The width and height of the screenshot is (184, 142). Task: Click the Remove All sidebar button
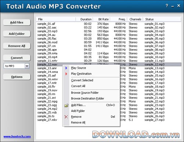click(x=17, y=46)
